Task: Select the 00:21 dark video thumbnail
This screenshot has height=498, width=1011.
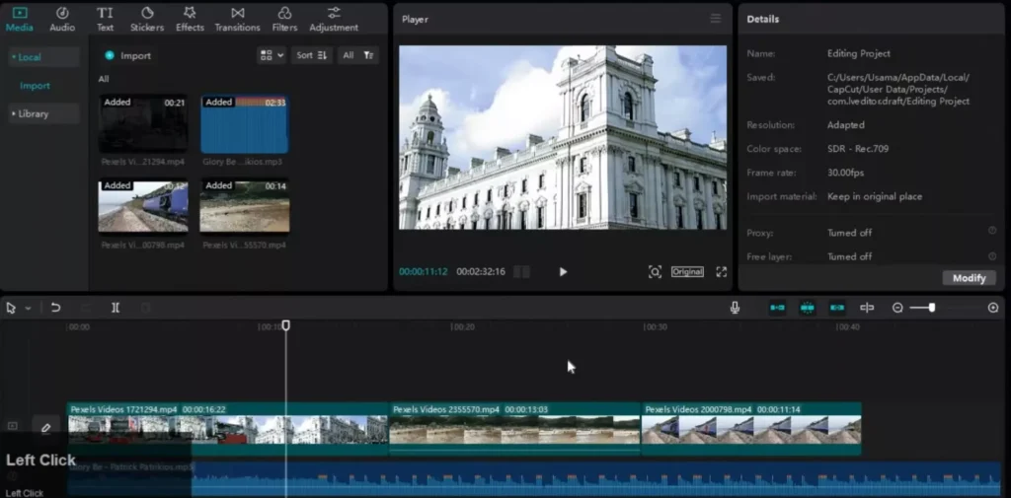Action: (143, 123)
